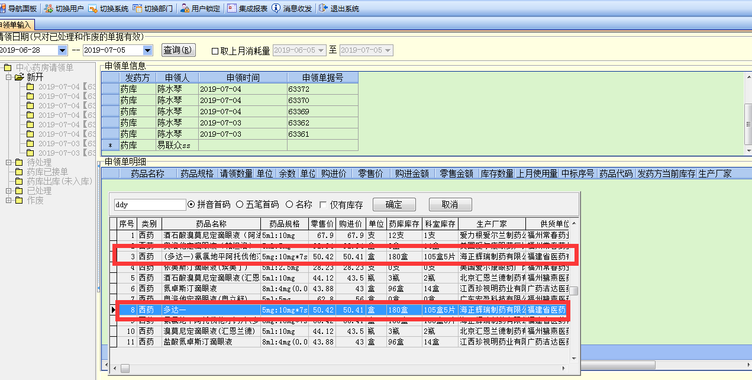Click the ddy search input field

tap(150, 205)
